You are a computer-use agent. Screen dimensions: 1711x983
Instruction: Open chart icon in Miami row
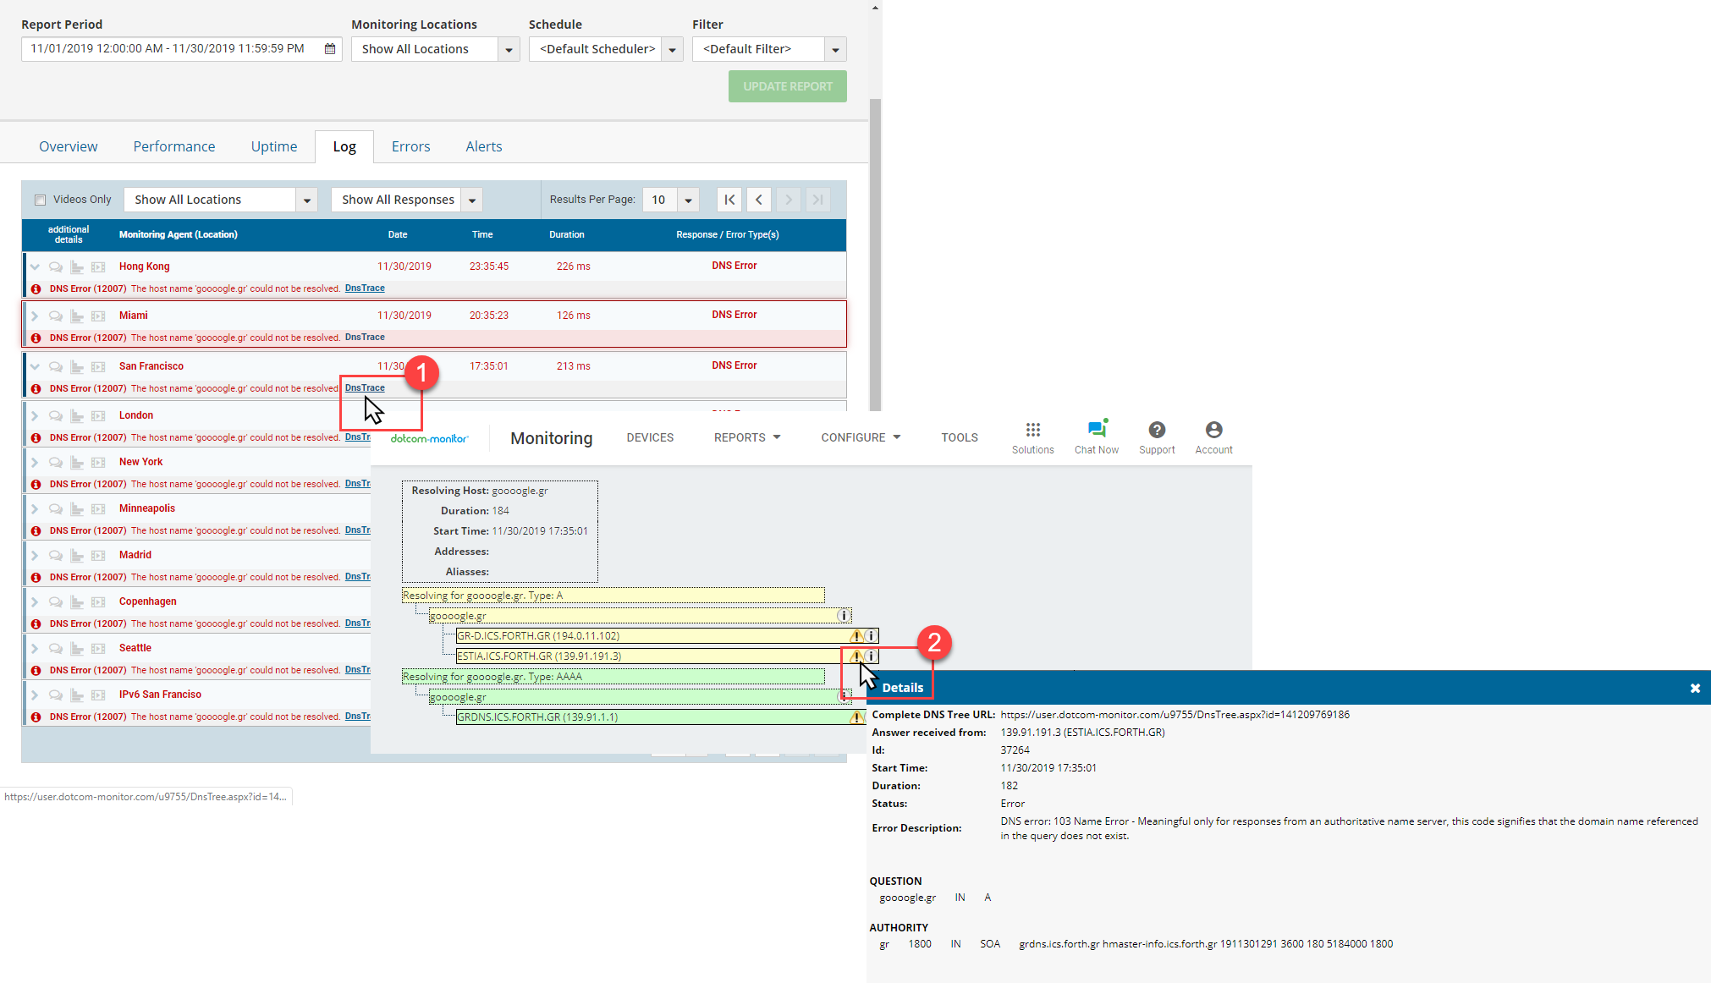(77, 316)
